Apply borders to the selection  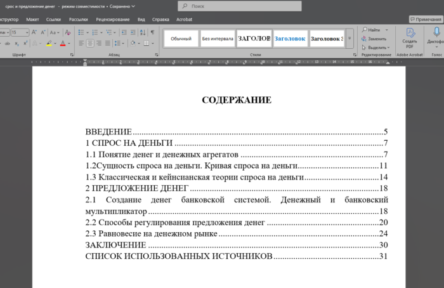[147, 43]
